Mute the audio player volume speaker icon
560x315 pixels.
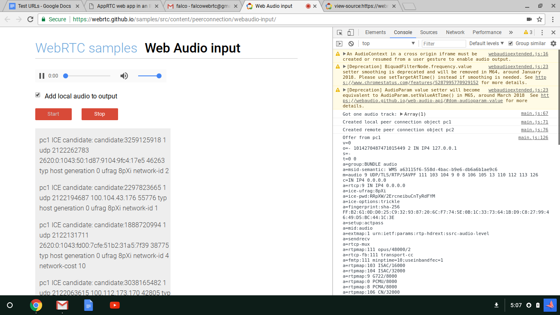[x=124, y=75]
